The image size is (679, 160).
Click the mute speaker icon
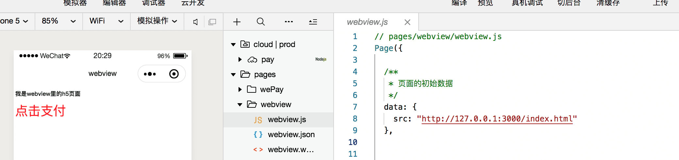click(195, 22)
